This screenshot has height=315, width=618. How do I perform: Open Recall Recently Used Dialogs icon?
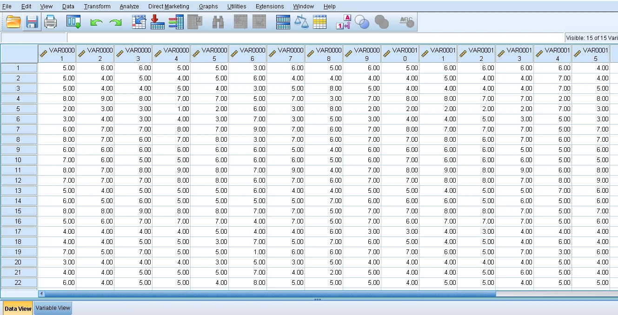tap(73, 21)
